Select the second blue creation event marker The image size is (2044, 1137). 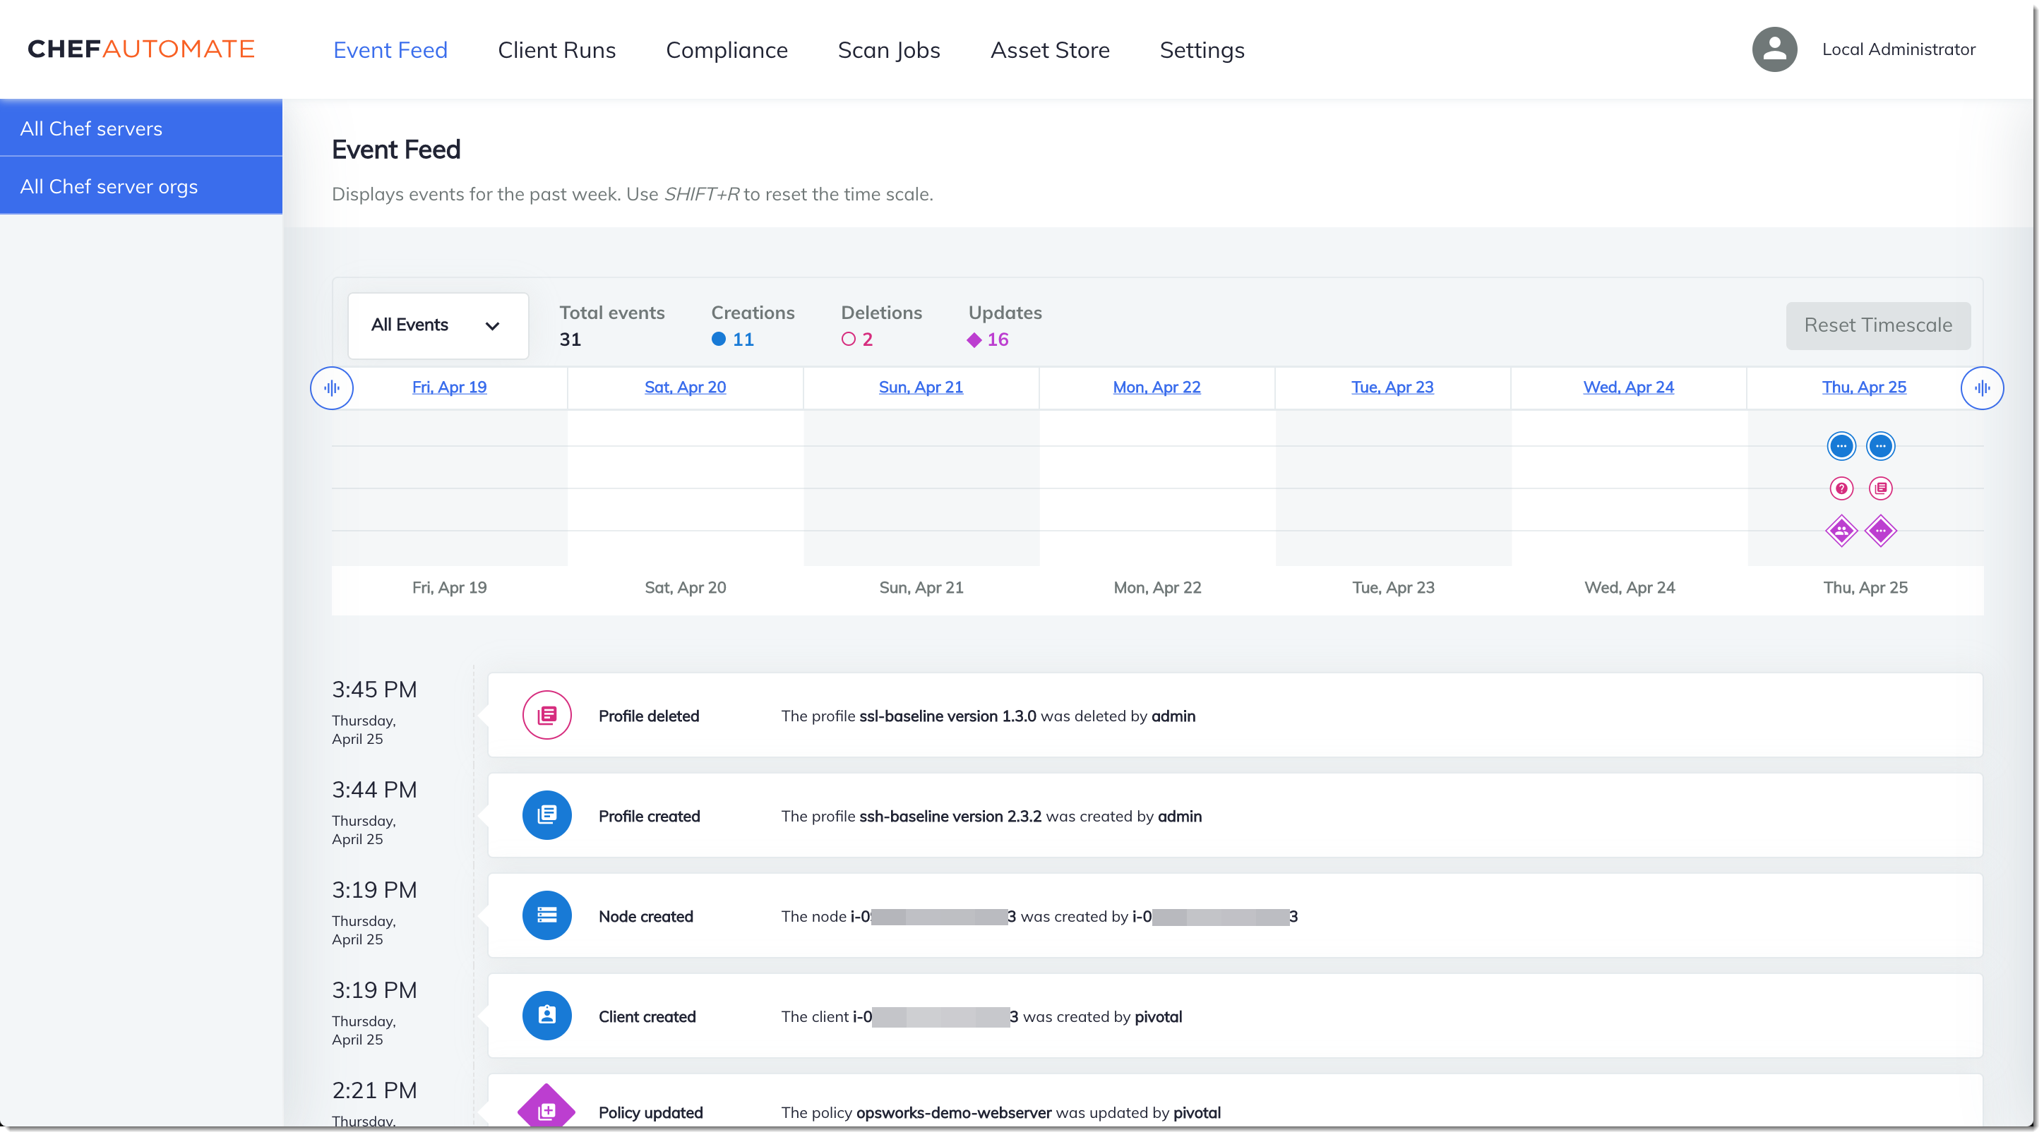click(1879, 446)
